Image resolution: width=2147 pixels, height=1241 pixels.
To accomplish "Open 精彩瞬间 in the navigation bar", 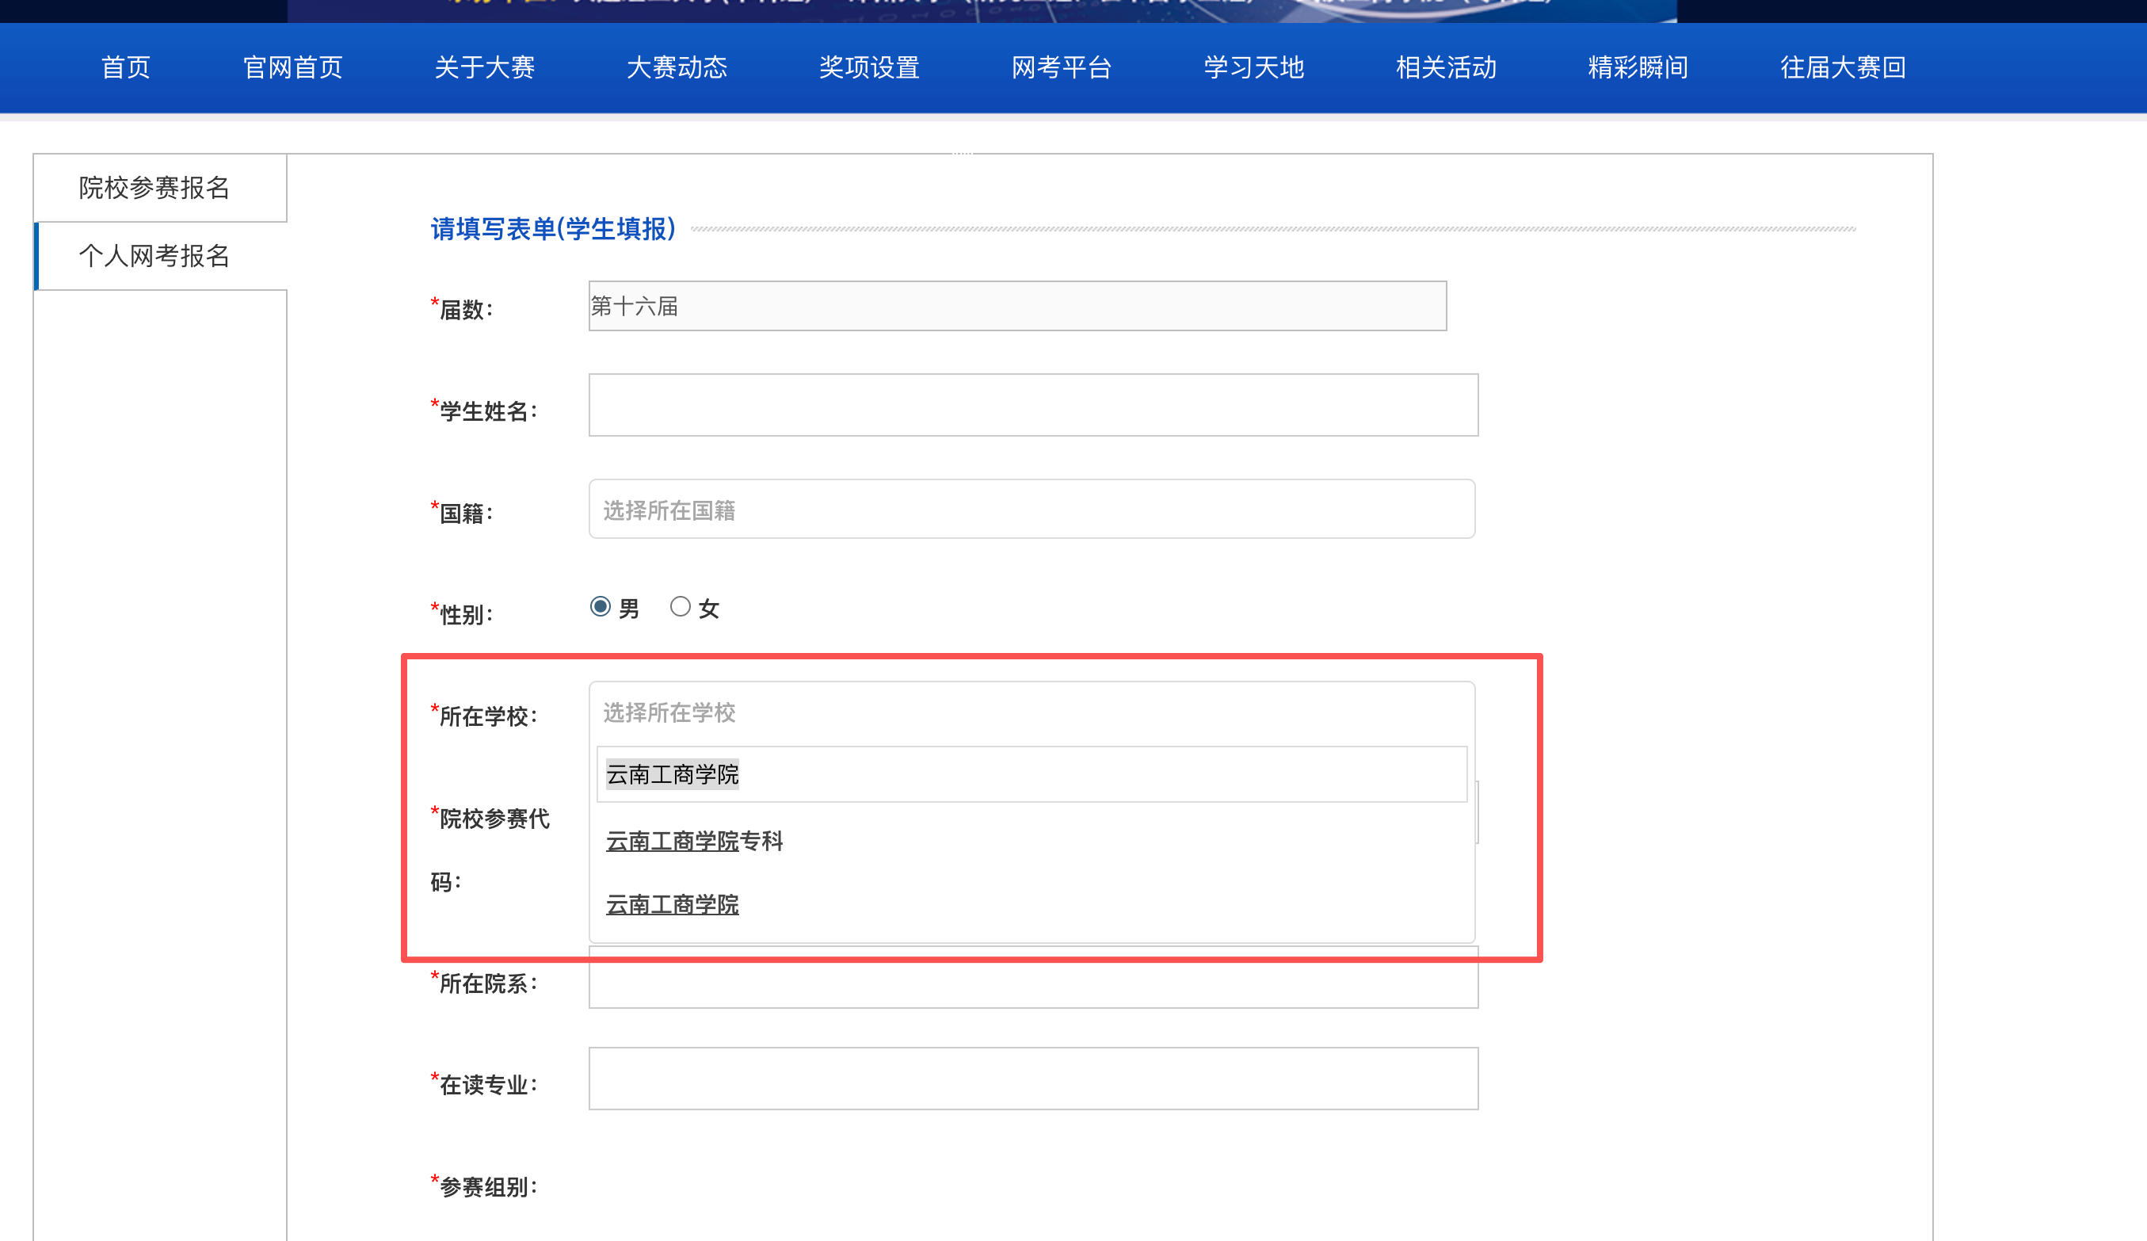I will [1638, 67].
